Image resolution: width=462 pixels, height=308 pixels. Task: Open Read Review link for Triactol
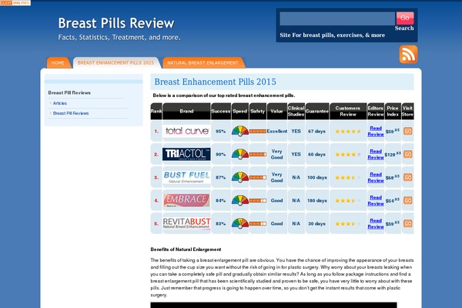coord(376,154)
